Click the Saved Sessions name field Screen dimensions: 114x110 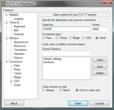coord(66,53)
